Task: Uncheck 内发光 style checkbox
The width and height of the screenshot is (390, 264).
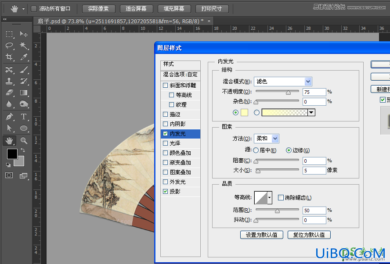Action: pos(165,133)
